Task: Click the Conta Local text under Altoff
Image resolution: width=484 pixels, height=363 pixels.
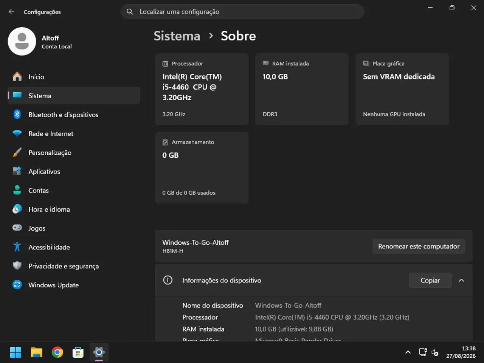Action: click(x=57, y=47)
